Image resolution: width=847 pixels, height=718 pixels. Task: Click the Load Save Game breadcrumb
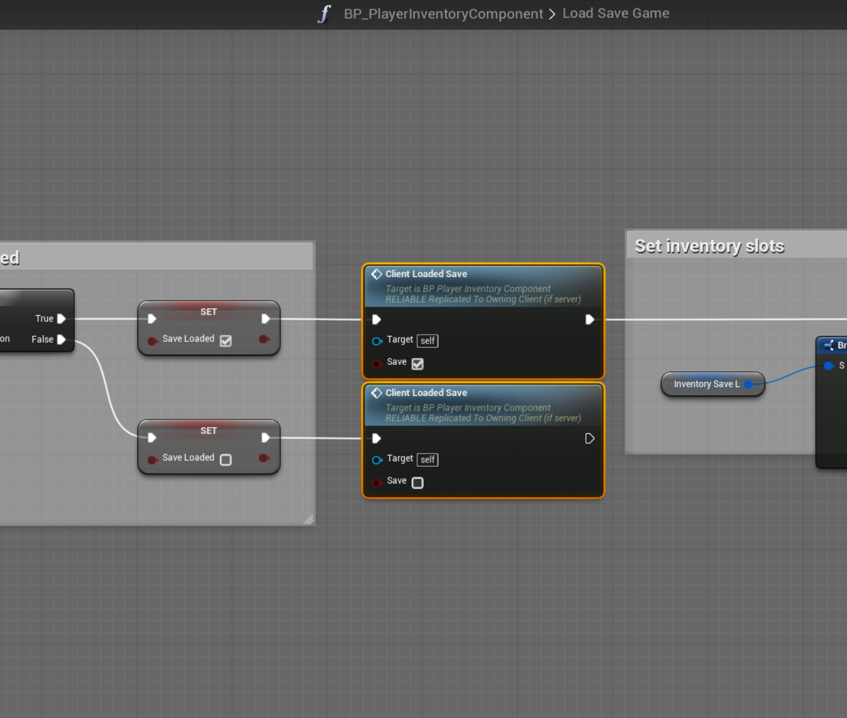tap(616, 14)
